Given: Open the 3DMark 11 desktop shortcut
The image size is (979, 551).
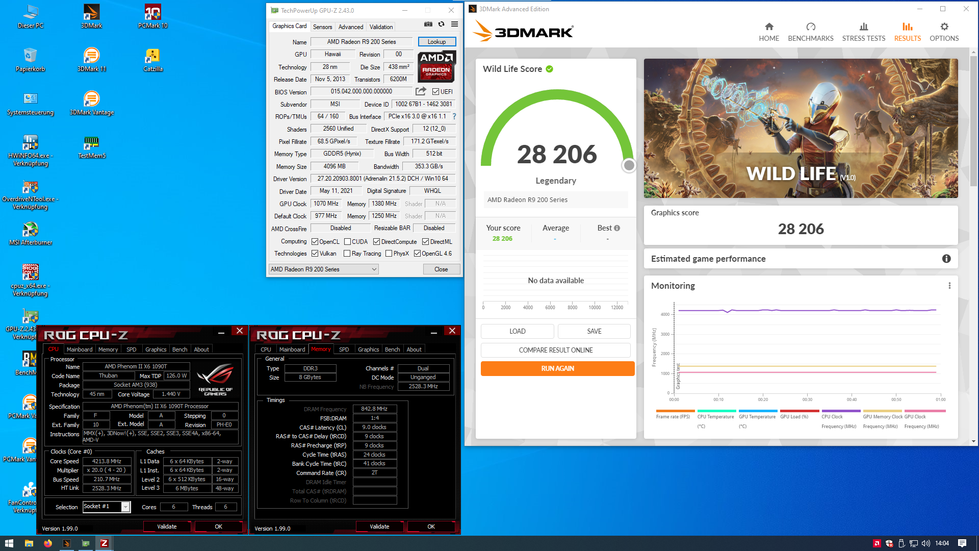Looking at the screenshot, I should (x=92, y=60).
